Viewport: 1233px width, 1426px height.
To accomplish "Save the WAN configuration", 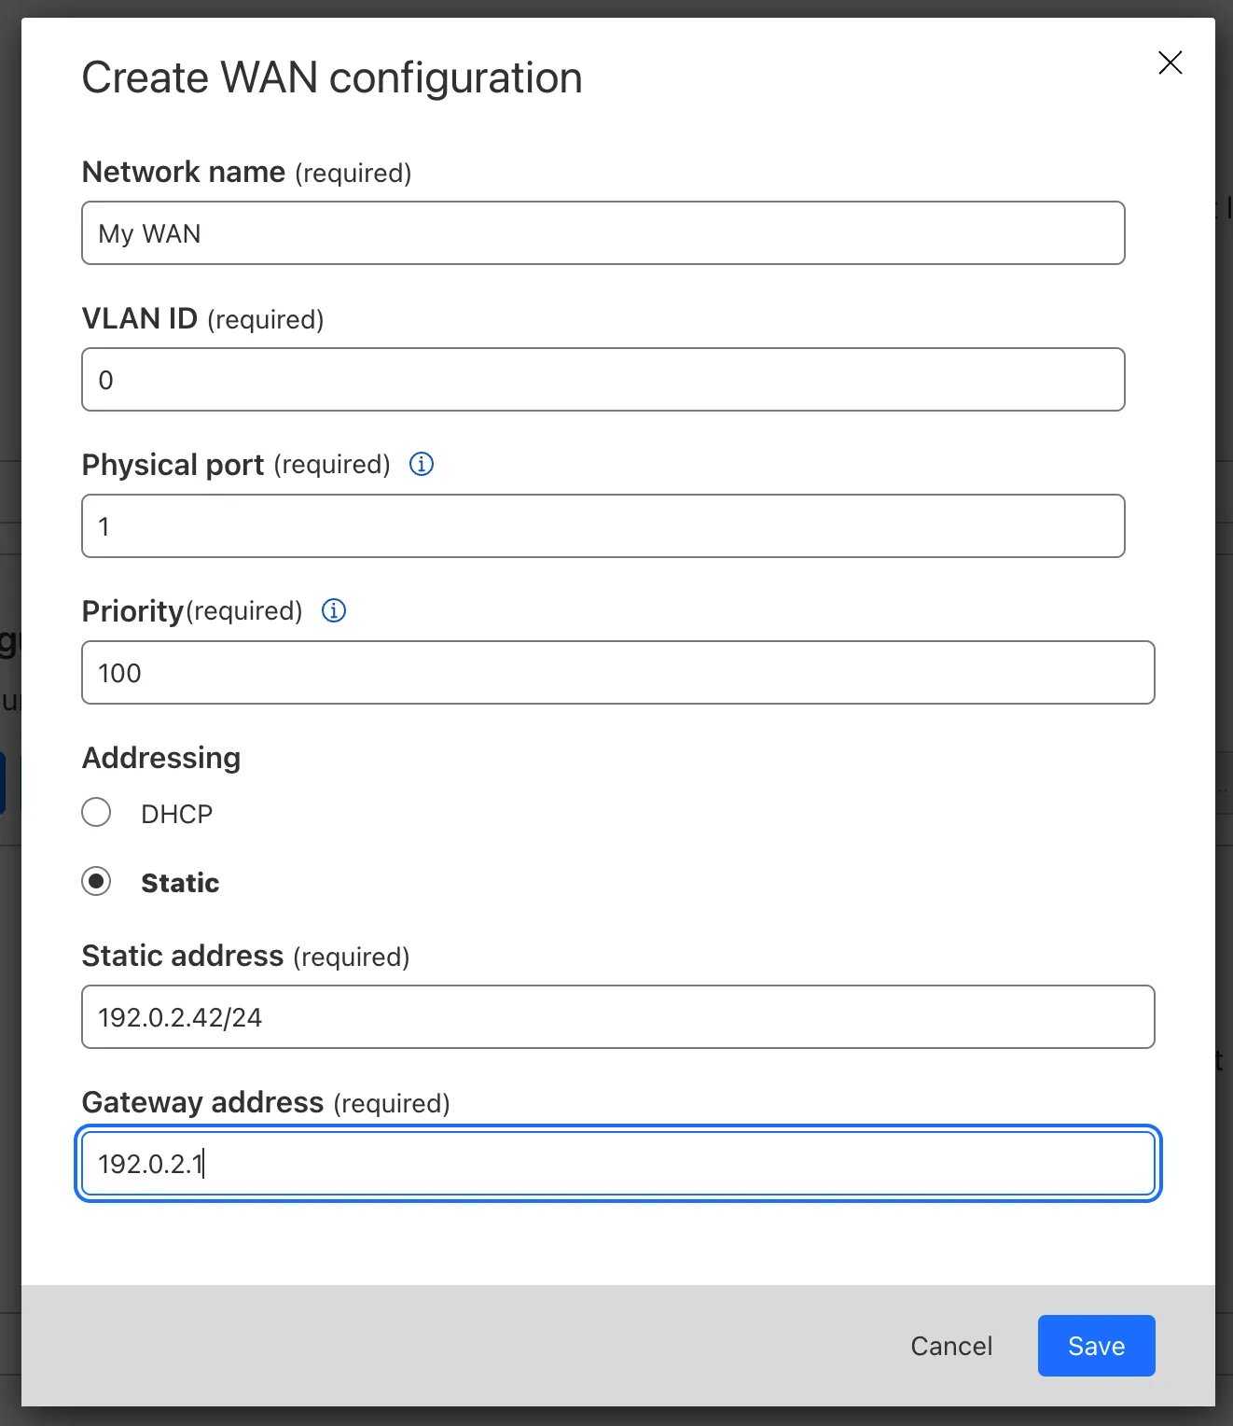I will tap(1096, 1345).
